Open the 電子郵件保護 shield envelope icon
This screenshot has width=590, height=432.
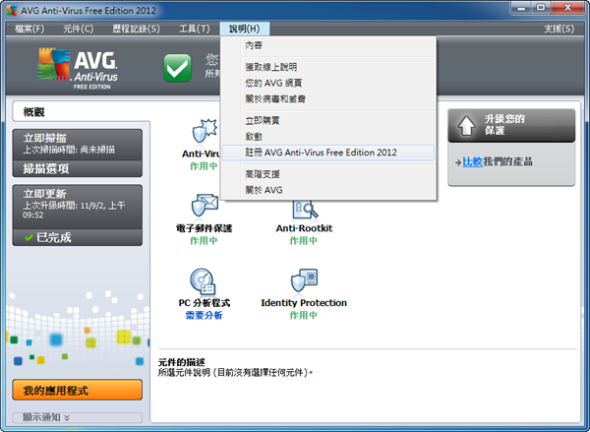pos(205,207)
